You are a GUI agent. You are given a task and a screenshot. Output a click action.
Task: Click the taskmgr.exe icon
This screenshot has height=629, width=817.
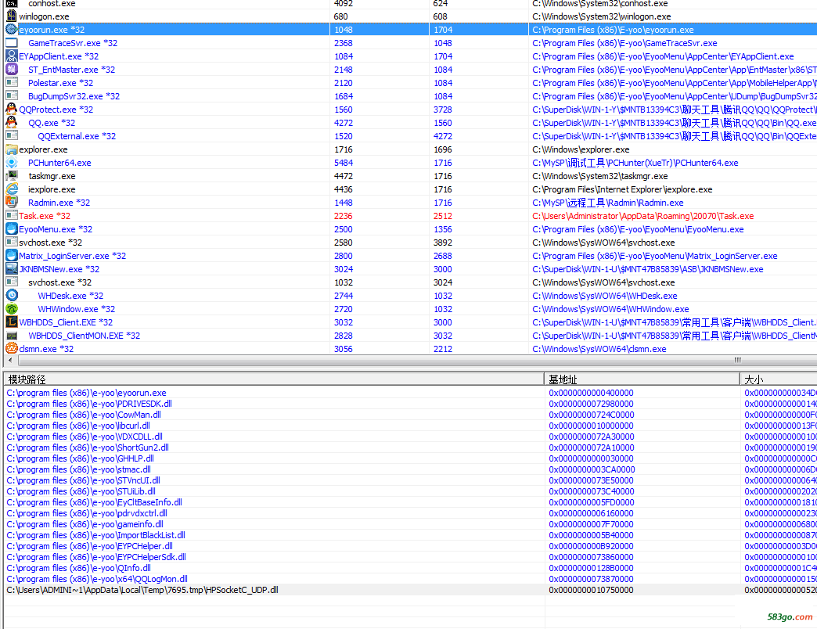(x=12, y=176)
